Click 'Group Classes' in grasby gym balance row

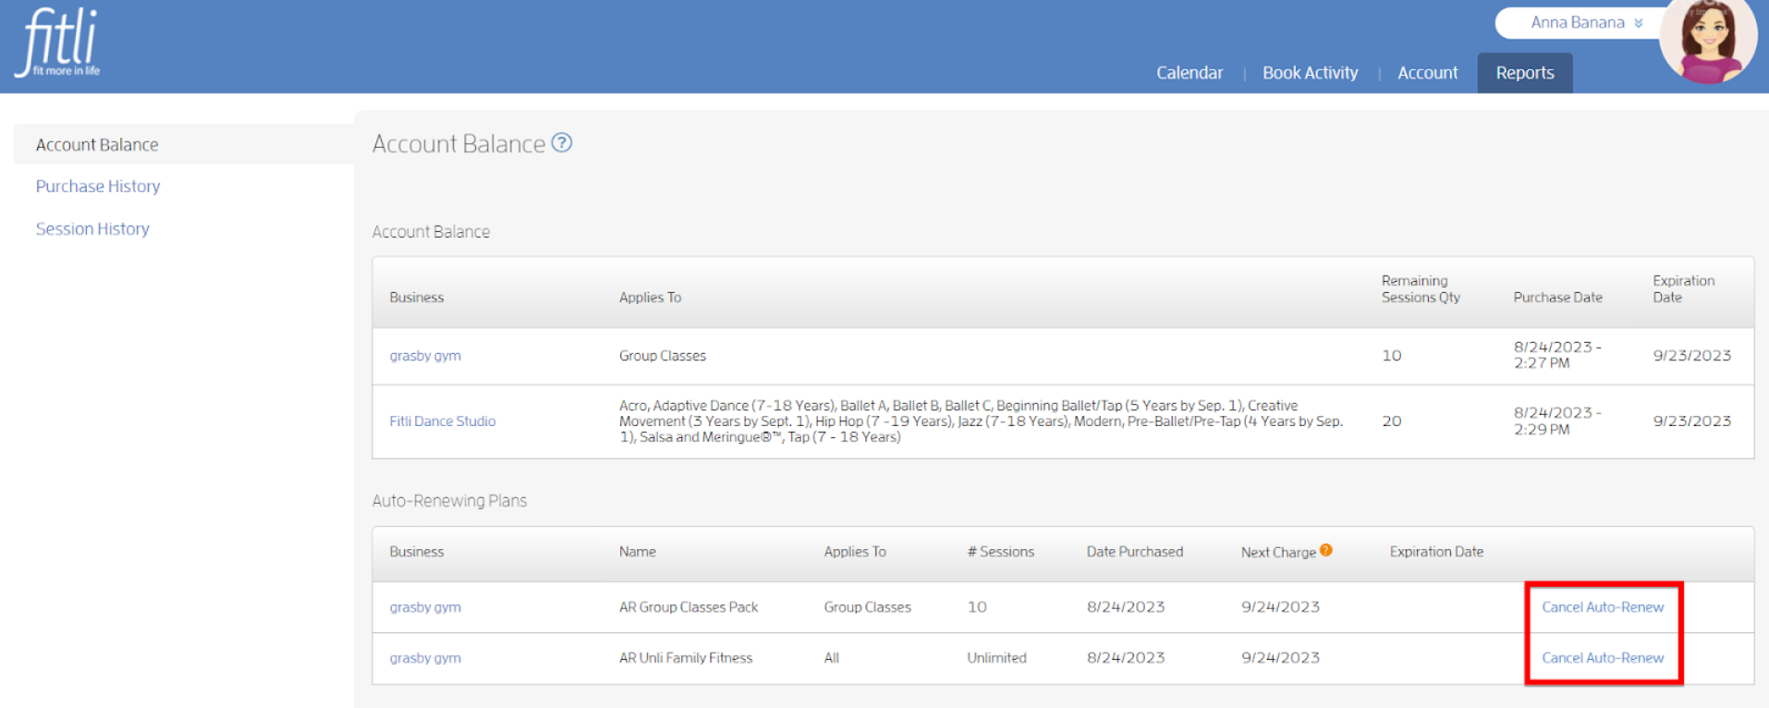663,356
